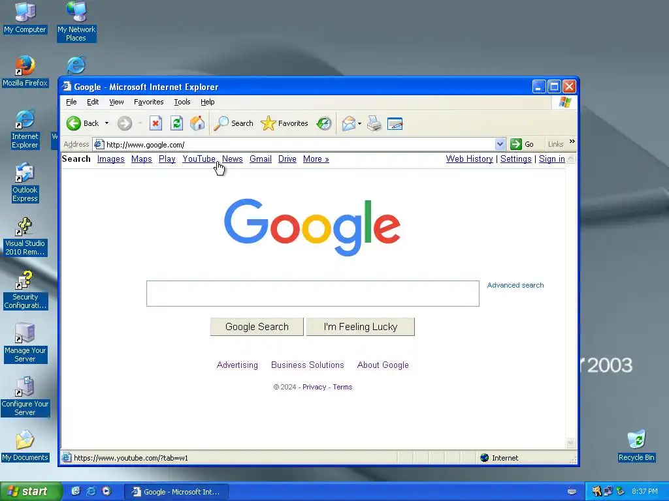The width and height of the screenshot is (669, 501).
Task: Click the Print toolbar icon
Action: click(374, 123)
